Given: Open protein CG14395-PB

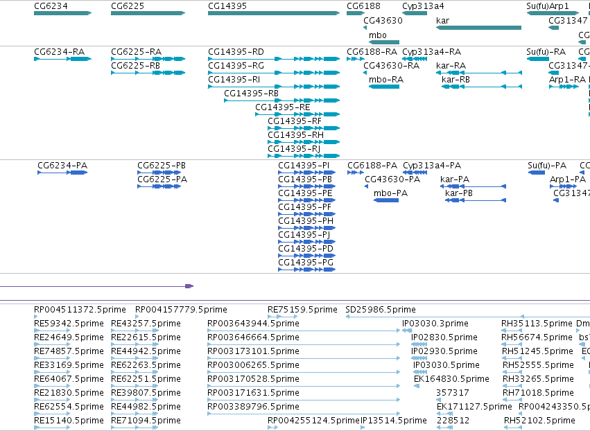Looking at the screenshot, I should point(305,179).
